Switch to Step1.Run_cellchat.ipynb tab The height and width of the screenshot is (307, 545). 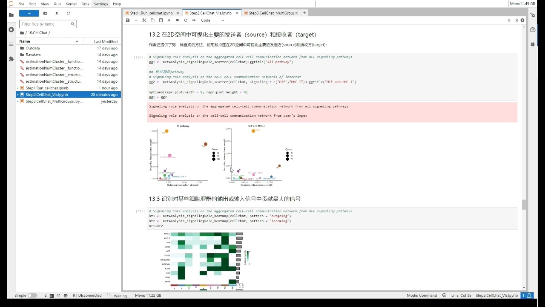[151, 13]
